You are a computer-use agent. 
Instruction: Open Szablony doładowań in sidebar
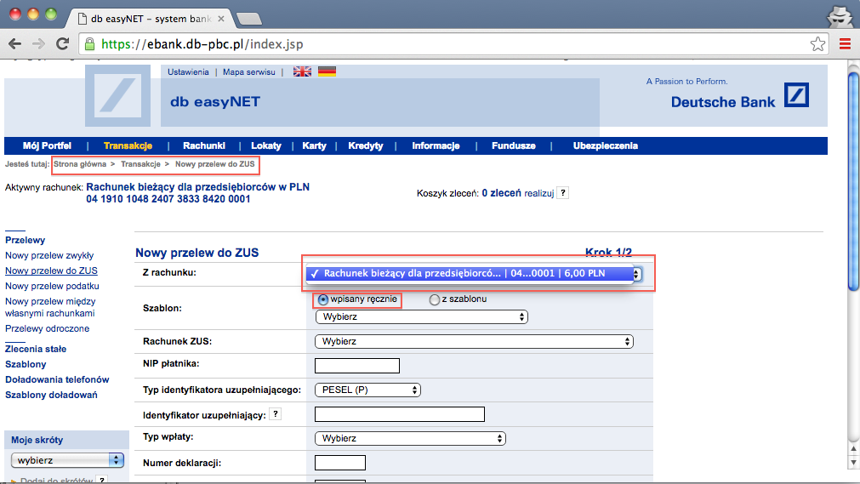tap(51, 395)
